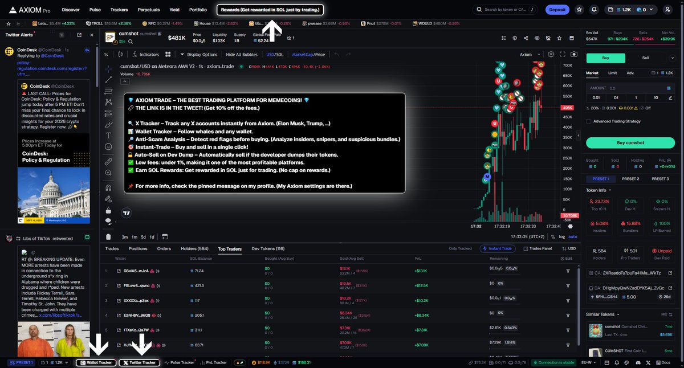Filter wallet GSxiA5...wJzA with funnel icon

coord(568,271)
